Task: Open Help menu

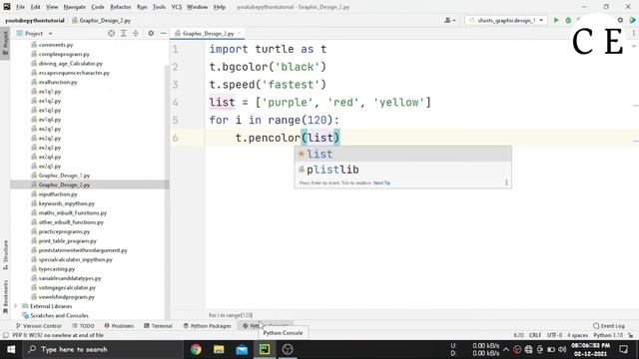Action: 220,7
